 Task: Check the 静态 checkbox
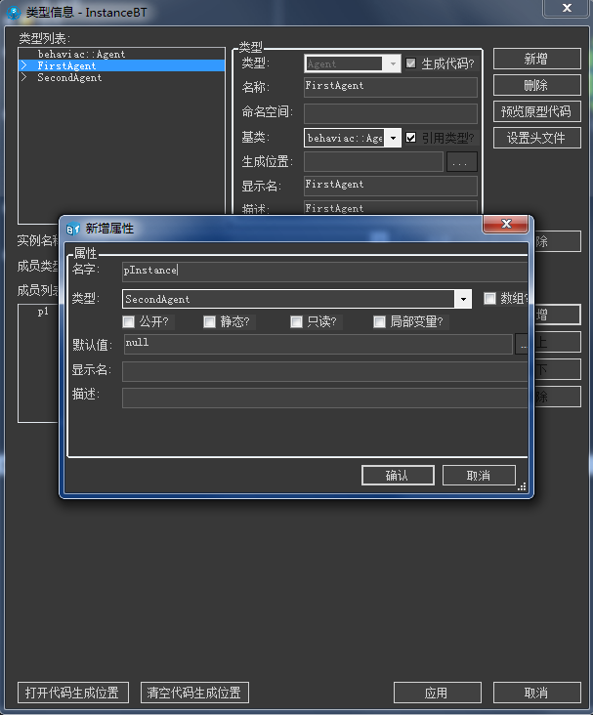(209, 321)
